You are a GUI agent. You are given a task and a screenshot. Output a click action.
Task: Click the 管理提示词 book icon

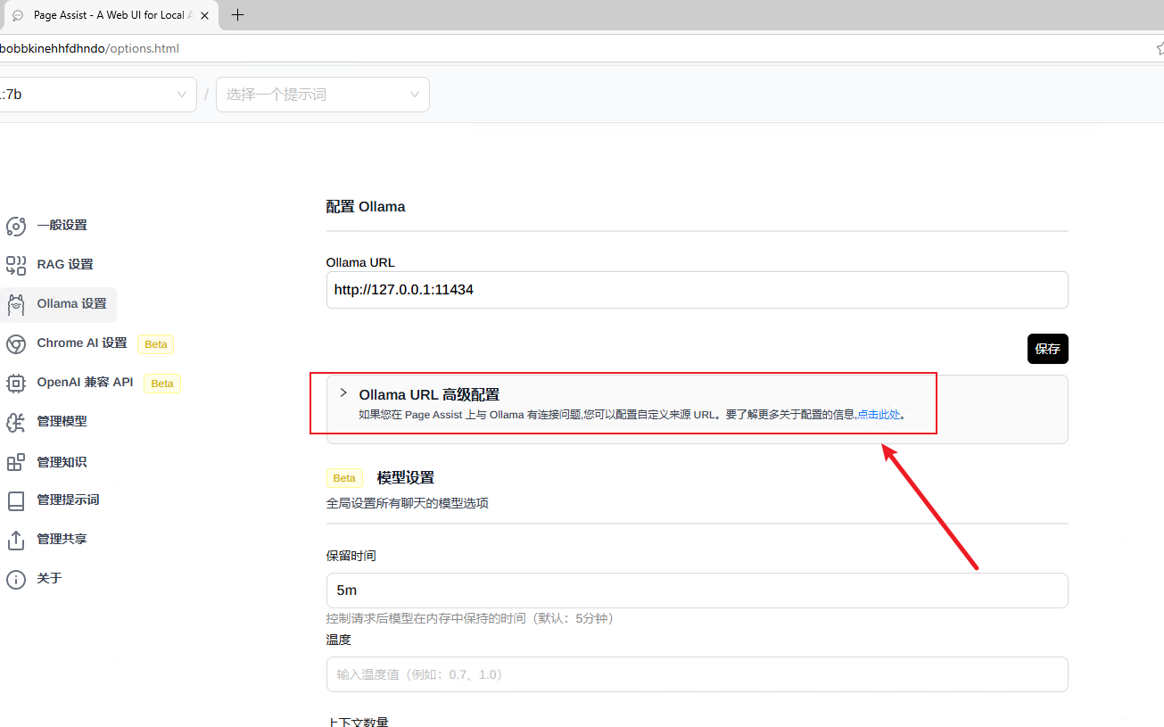pyautogui.click(x=16, y=500)
